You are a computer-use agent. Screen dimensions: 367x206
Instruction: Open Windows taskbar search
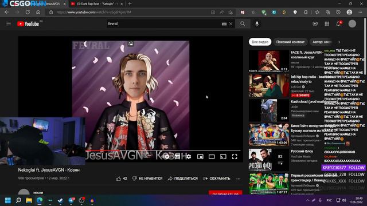click(18, 200)
